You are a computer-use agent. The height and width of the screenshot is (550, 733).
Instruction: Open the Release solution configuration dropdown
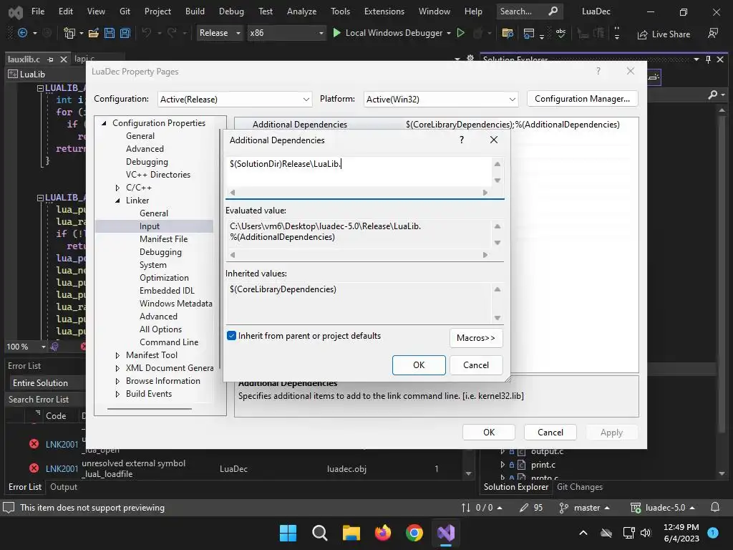[x=220, y=33]
